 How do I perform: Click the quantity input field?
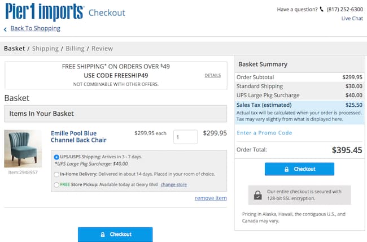[185, 137]
